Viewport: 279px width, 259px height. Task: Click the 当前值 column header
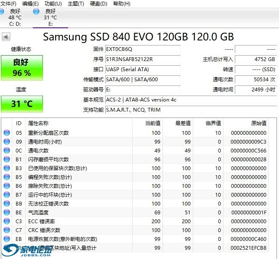pos(148,123)
